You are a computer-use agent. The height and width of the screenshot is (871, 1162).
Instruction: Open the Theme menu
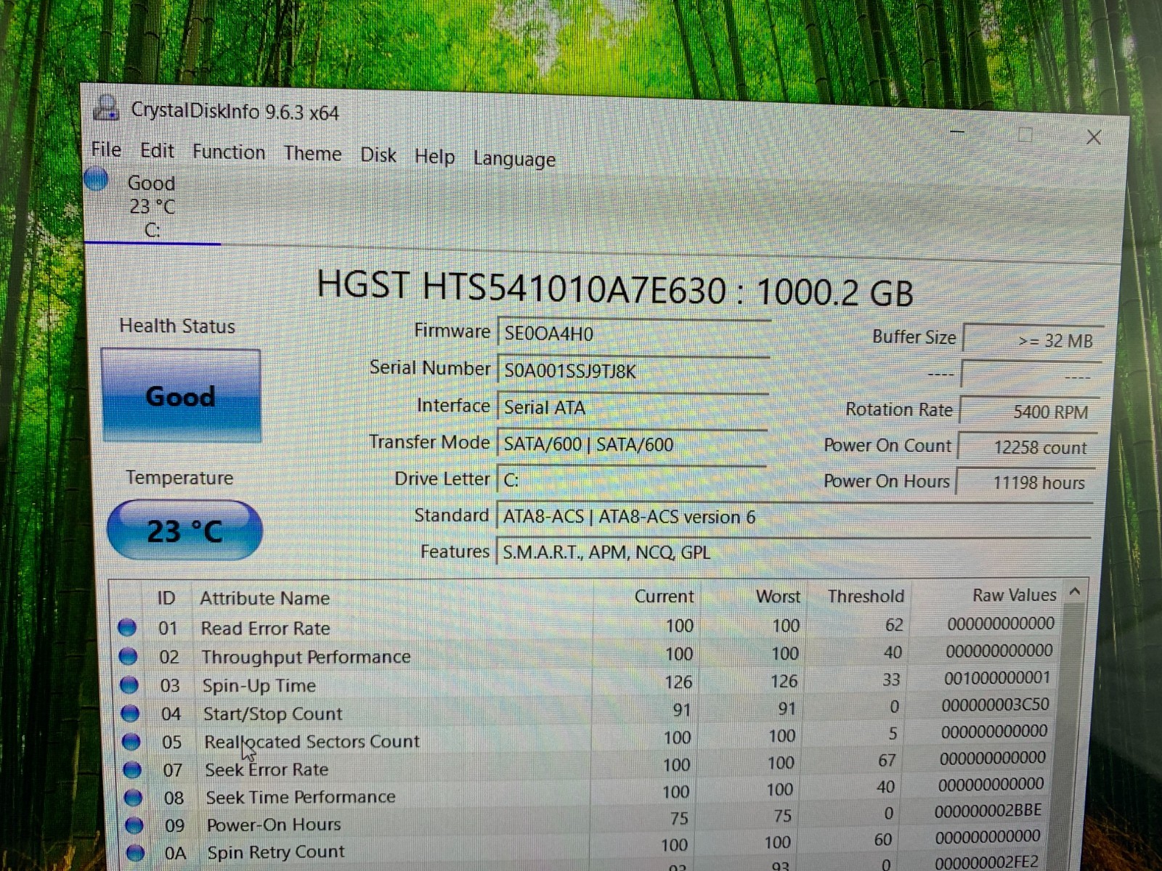click(312, 154)
